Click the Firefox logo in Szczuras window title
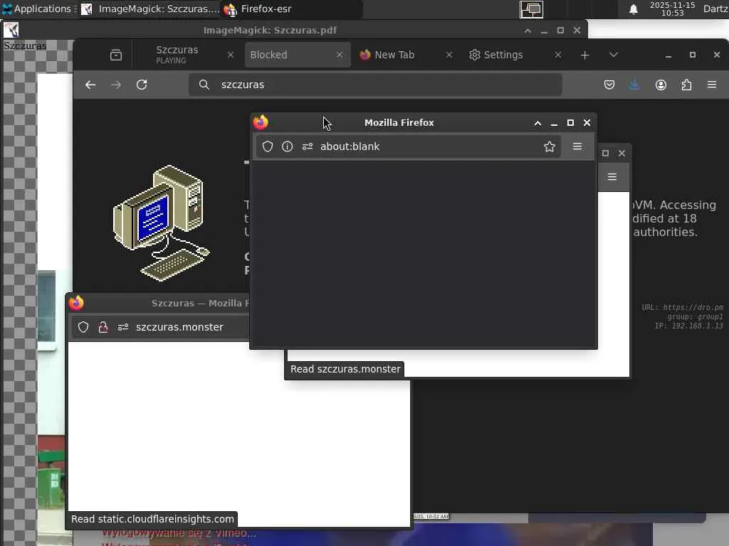Screen dimensions: 729x546 coord(76,303)
